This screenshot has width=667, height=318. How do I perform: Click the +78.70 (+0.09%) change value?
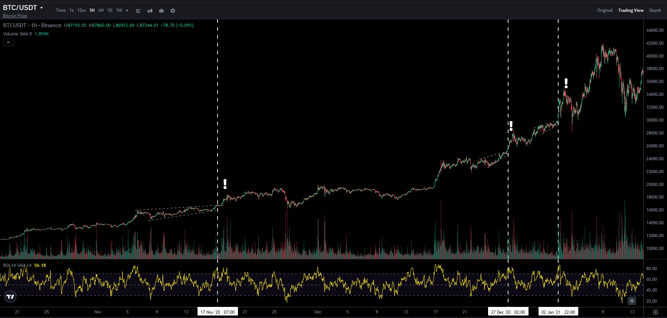[177, 25]
